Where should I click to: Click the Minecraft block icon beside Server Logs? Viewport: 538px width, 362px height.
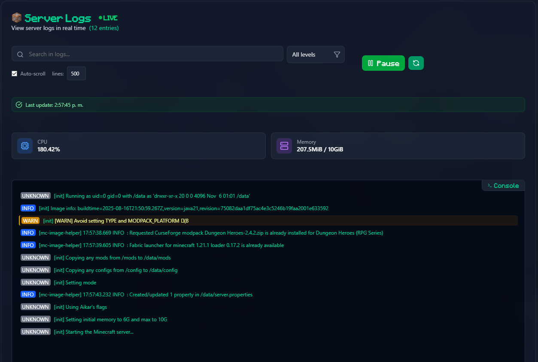coord(16,18)
